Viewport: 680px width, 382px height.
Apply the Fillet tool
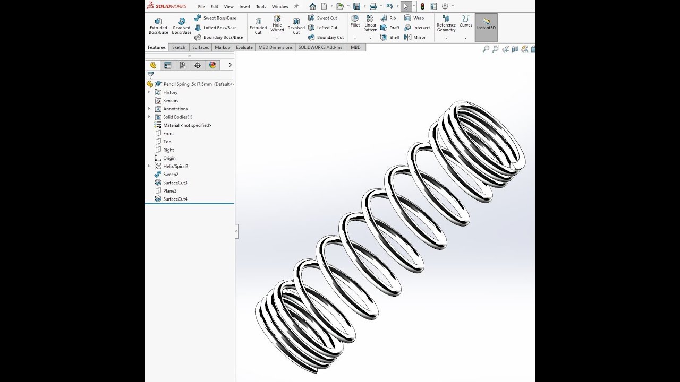coord(355,21)
